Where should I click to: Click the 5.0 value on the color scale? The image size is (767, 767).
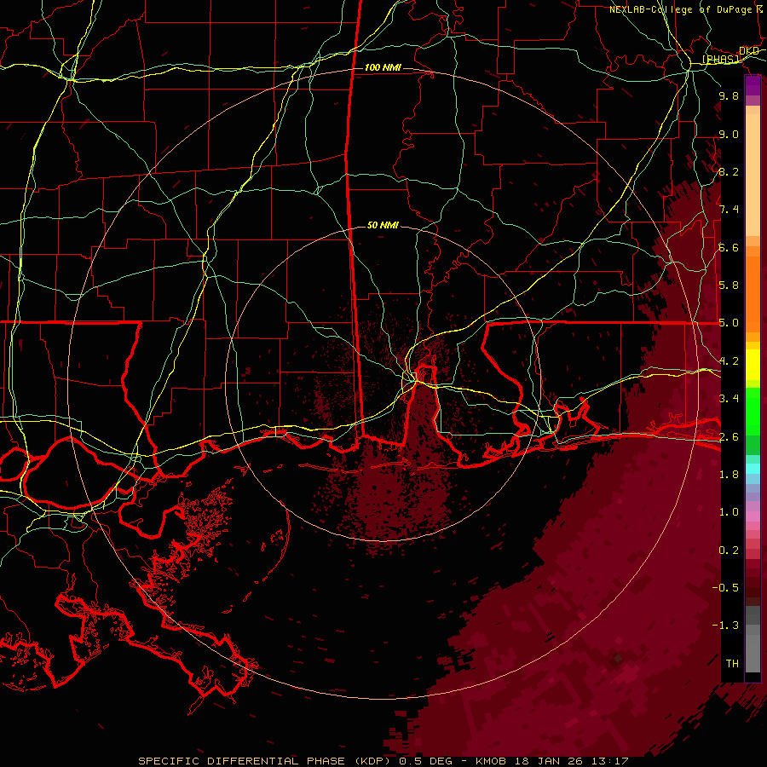tap(729, 323)
